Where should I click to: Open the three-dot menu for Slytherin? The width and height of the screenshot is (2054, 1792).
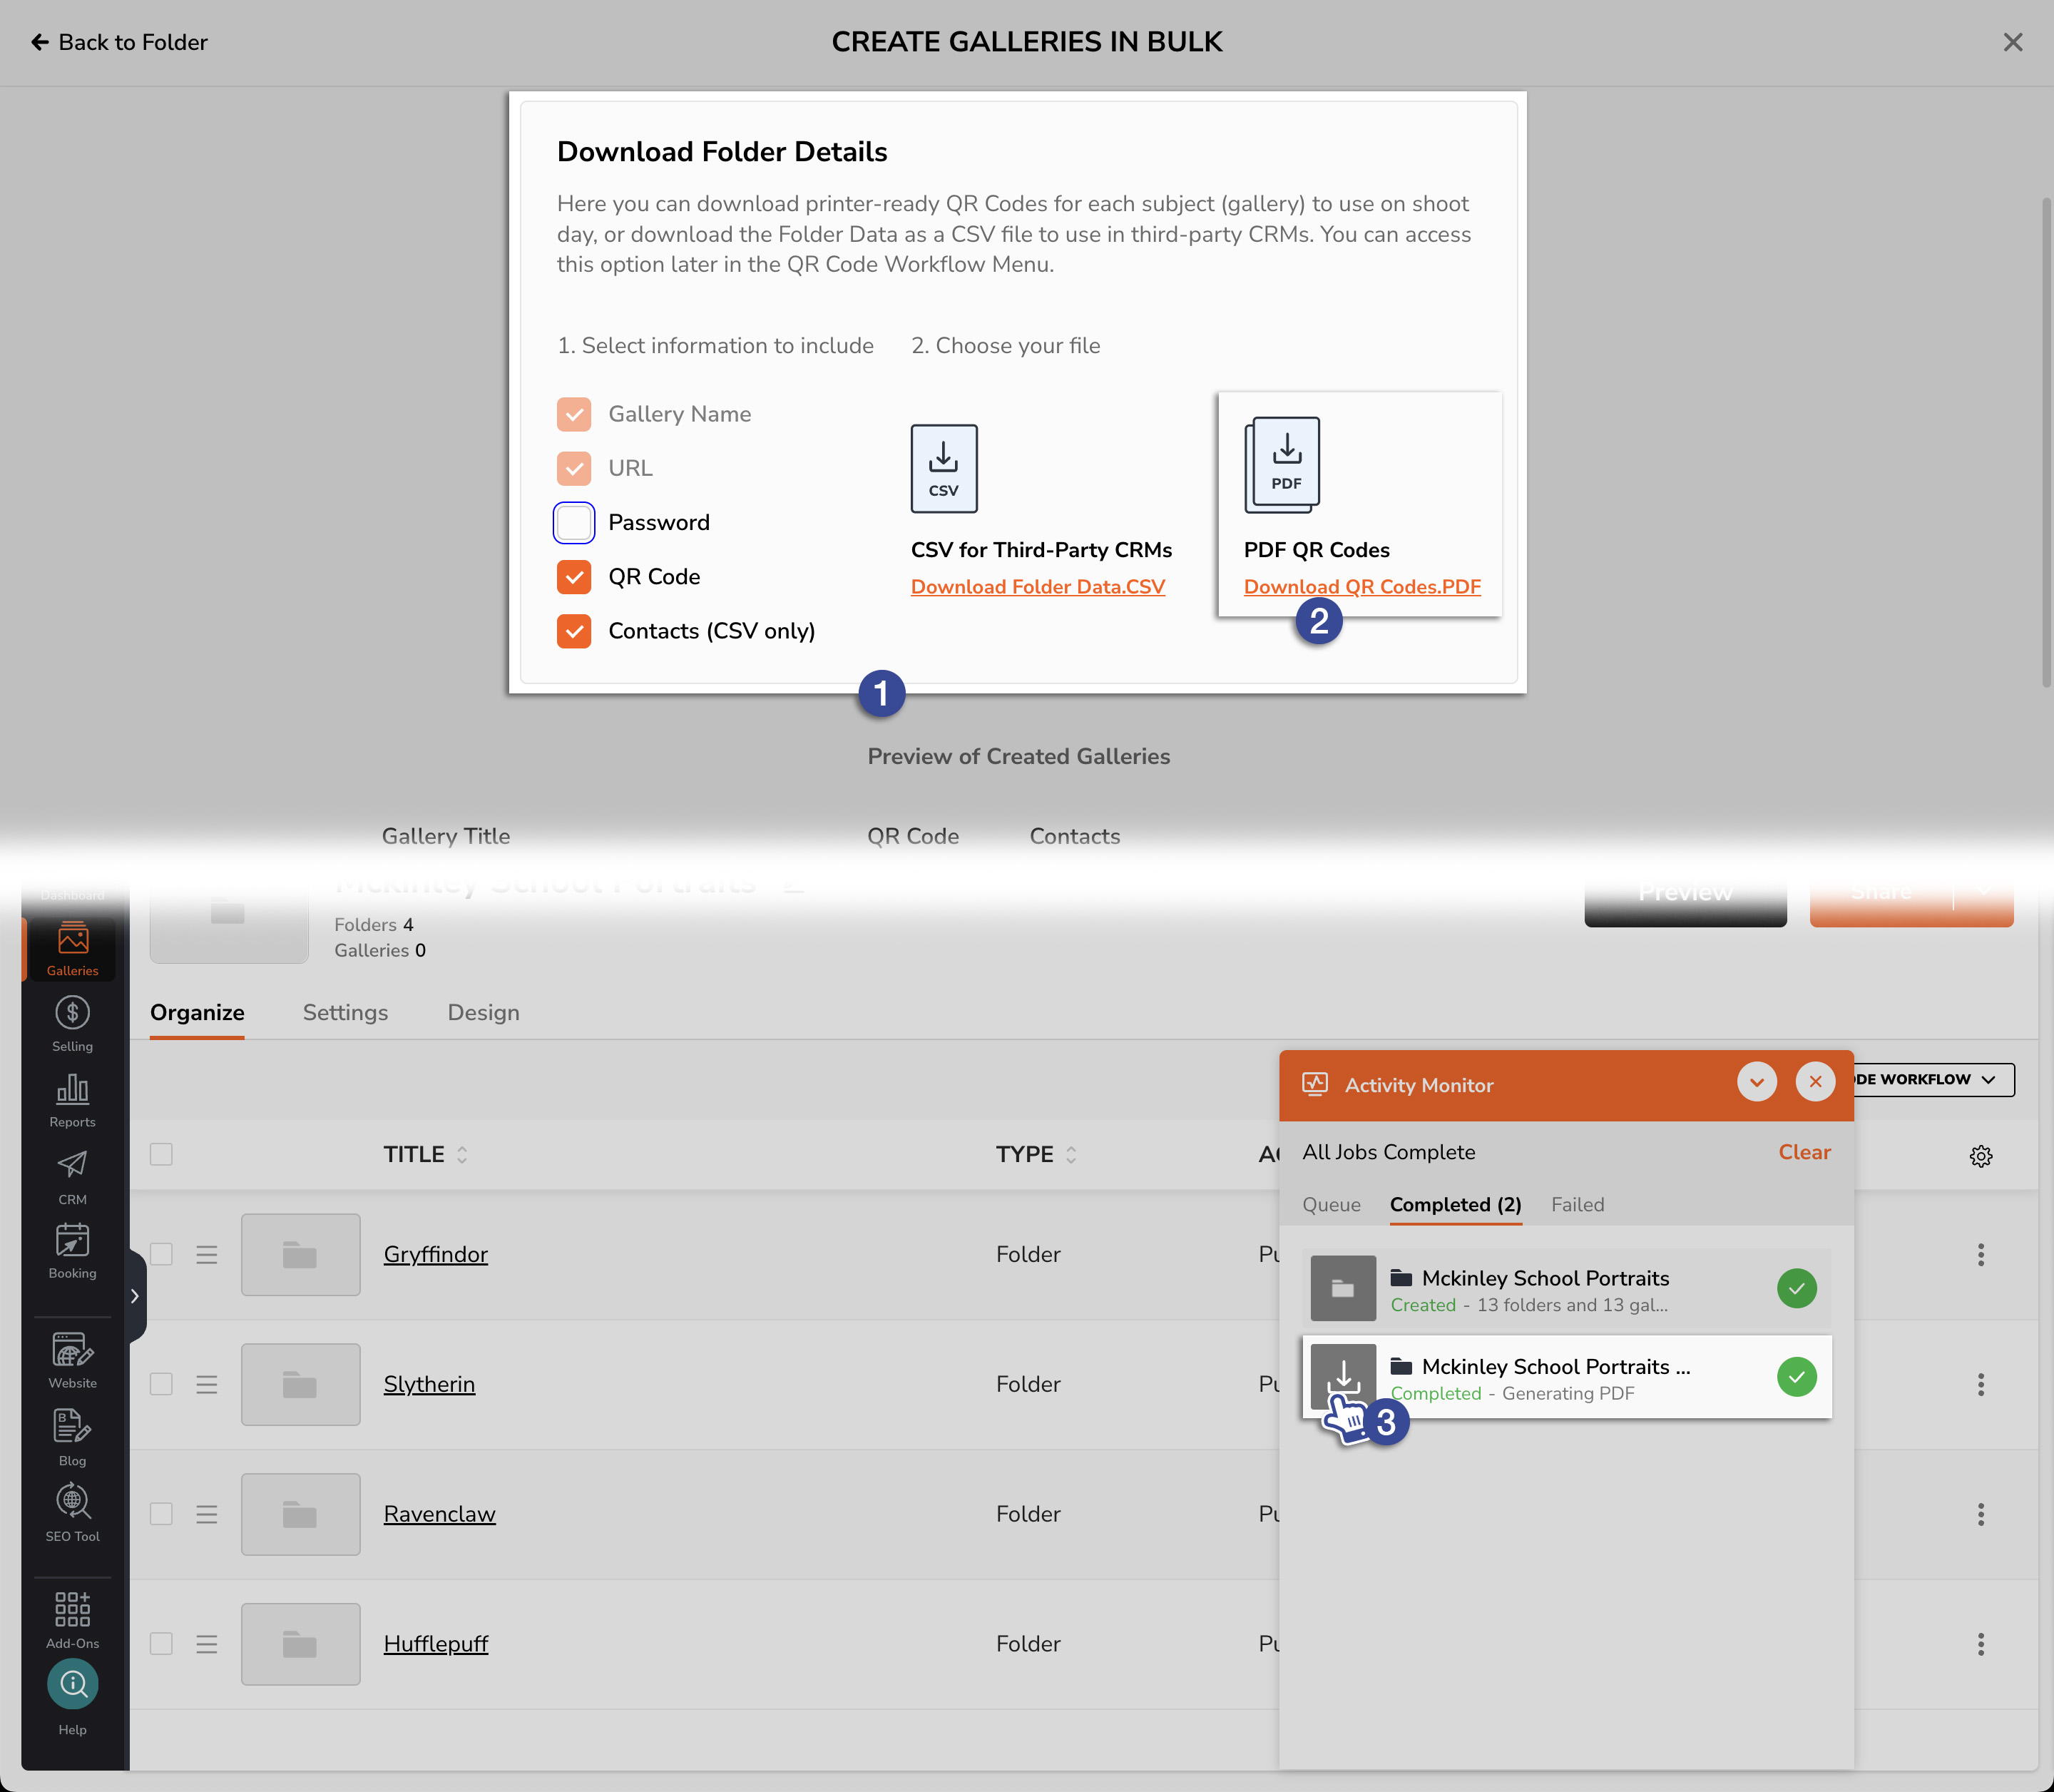pyautogui.click(x=1980, y=1385)
